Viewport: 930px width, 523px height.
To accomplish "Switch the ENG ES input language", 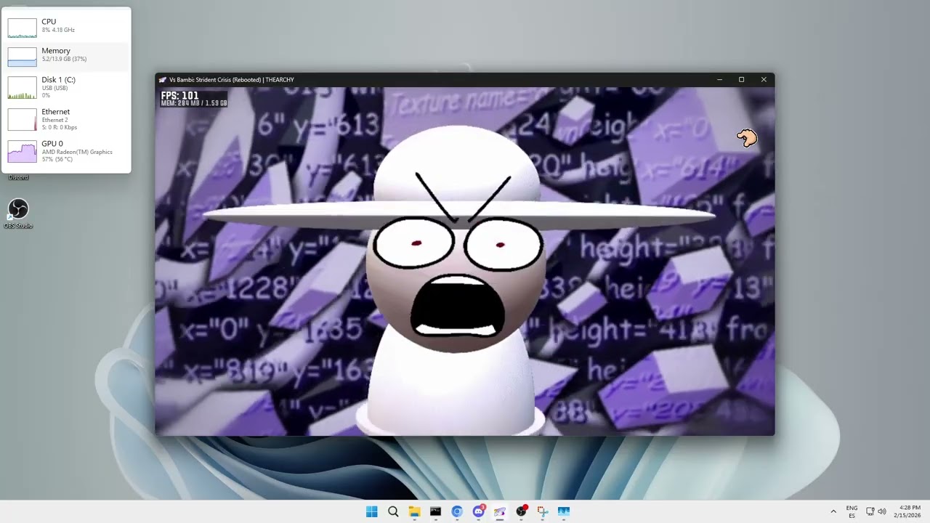I will tap(852, 511).
